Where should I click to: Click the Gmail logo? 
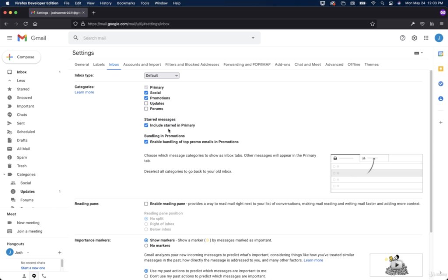[31, 38]
